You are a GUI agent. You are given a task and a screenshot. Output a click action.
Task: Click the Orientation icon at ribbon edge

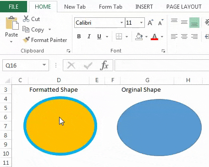click(207, 22)
